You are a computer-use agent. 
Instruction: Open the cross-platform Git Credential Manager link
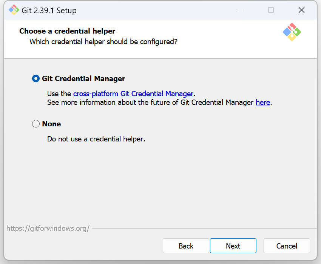(x=133, y=94)
